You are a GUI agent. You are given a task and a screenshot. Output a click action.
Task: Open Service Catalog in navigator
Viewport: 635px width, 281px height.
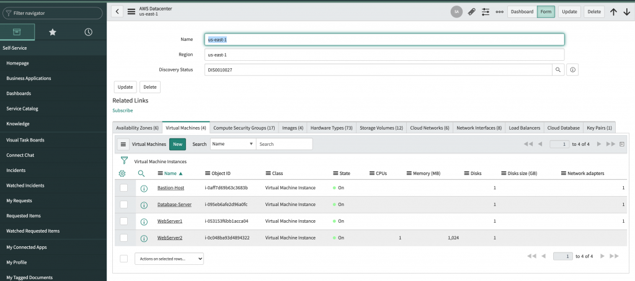(x=22, y=109)
